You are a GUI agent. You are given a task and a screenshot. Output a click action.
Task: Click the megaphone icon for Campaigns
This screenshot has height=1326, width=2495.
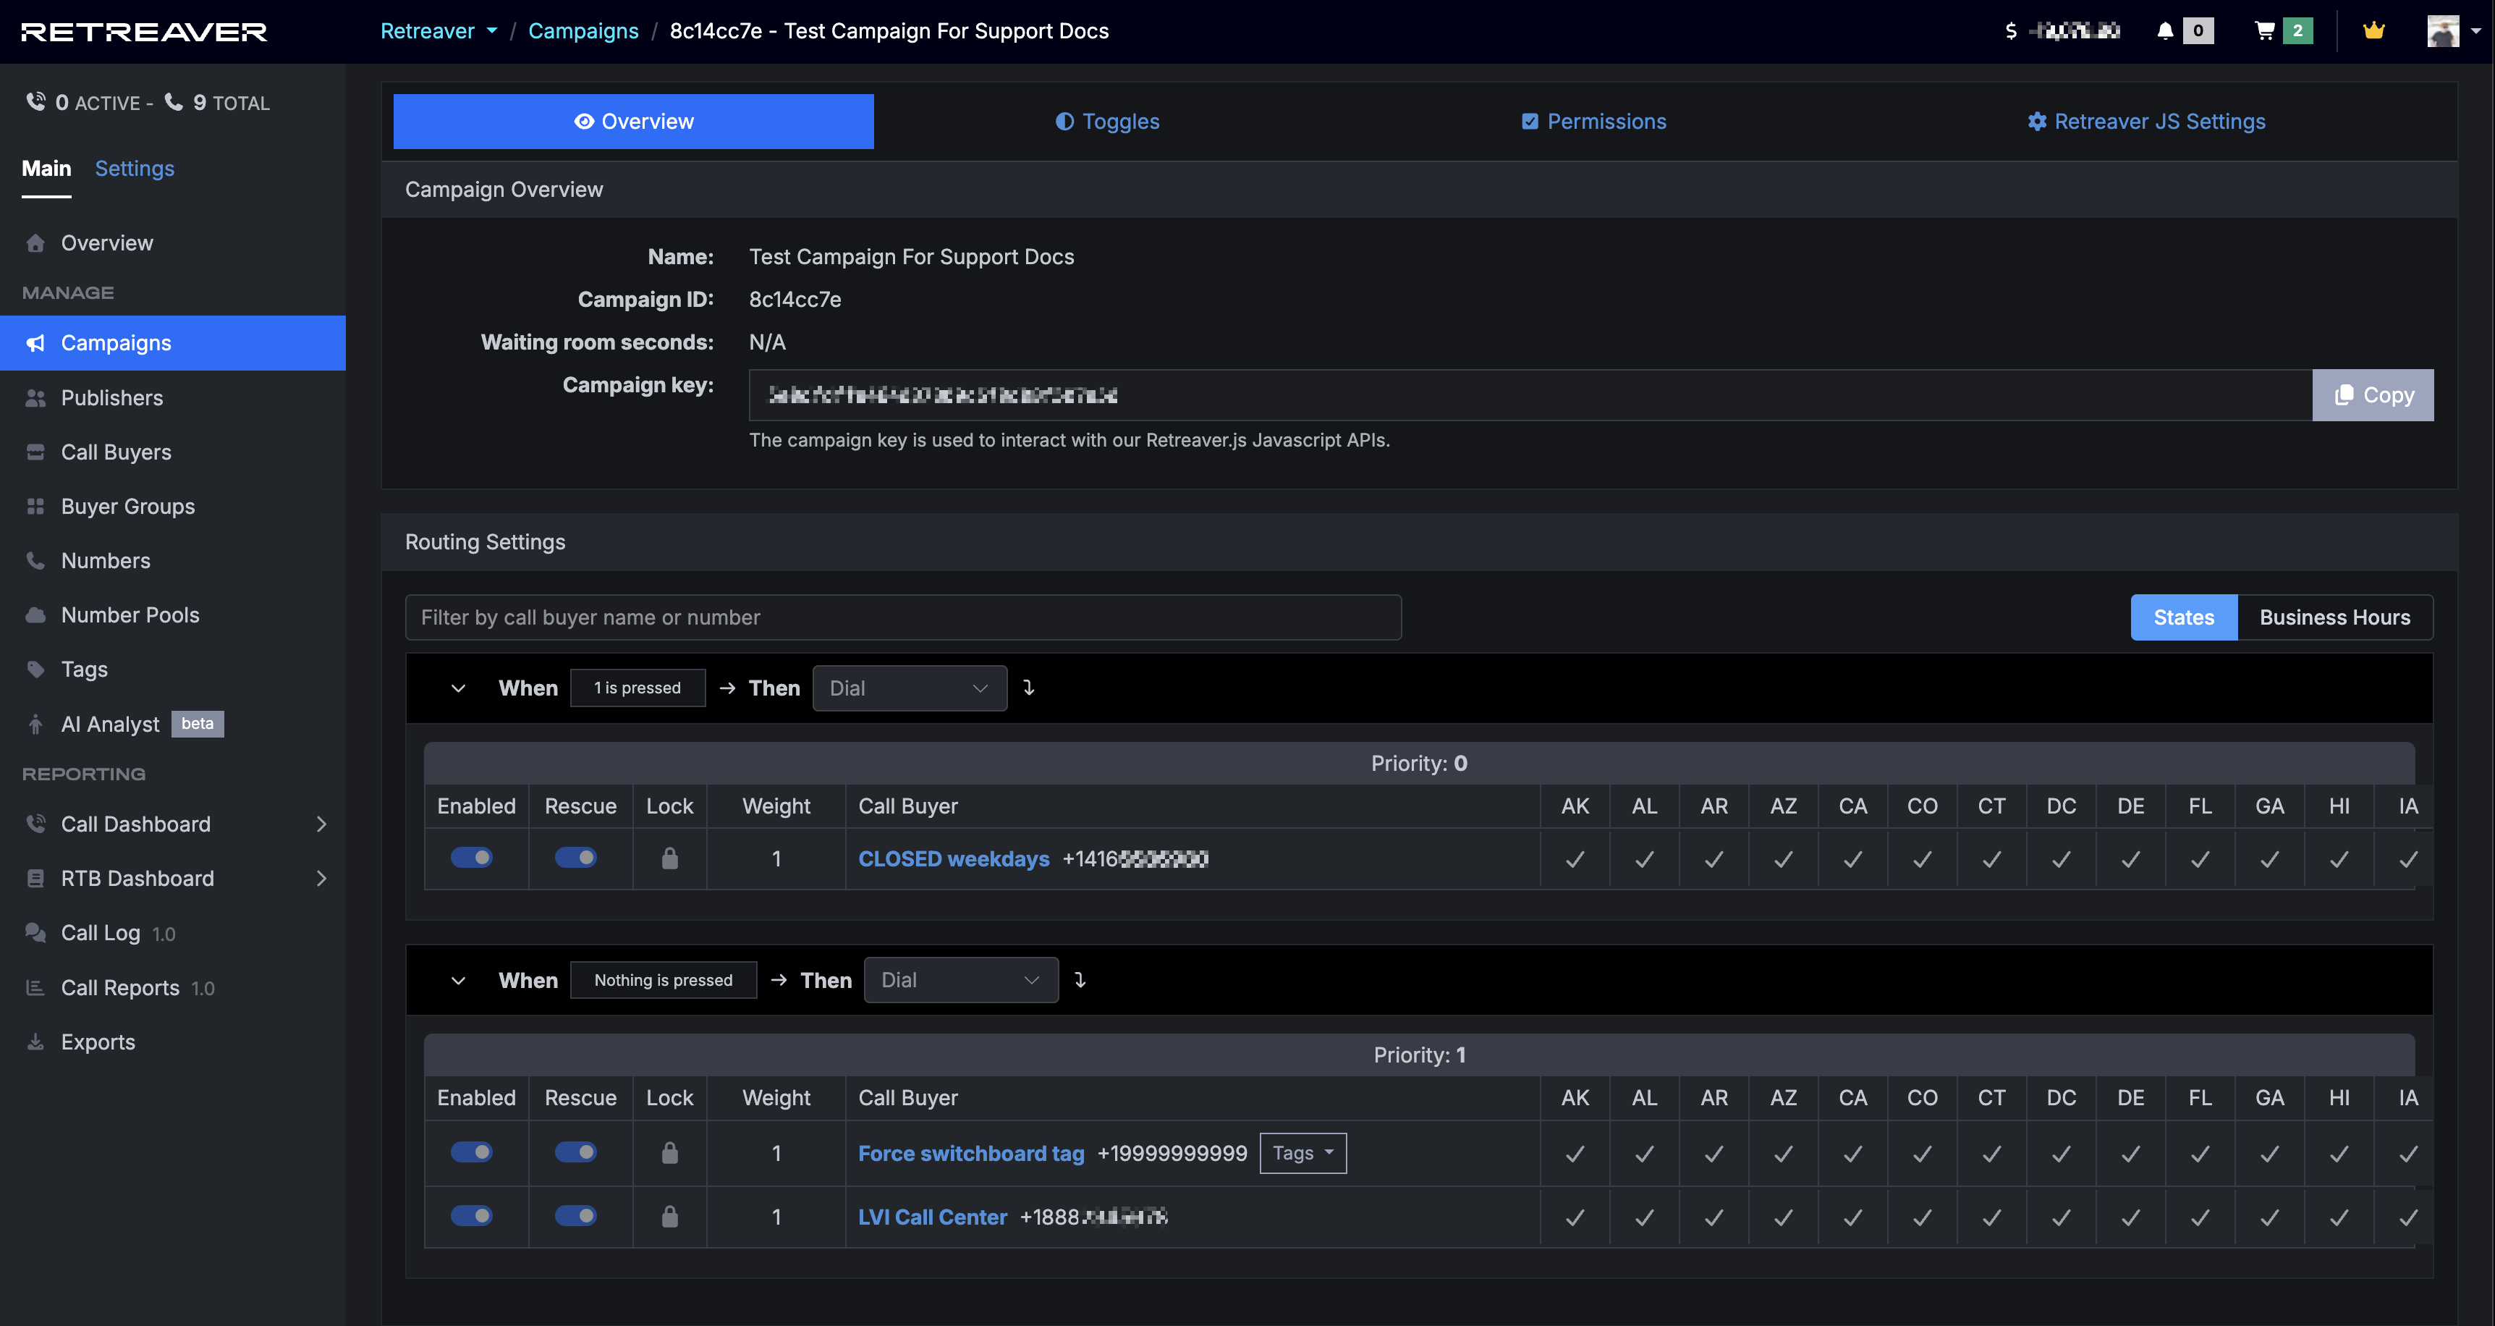pyautogui.click(x=36, y=343)
